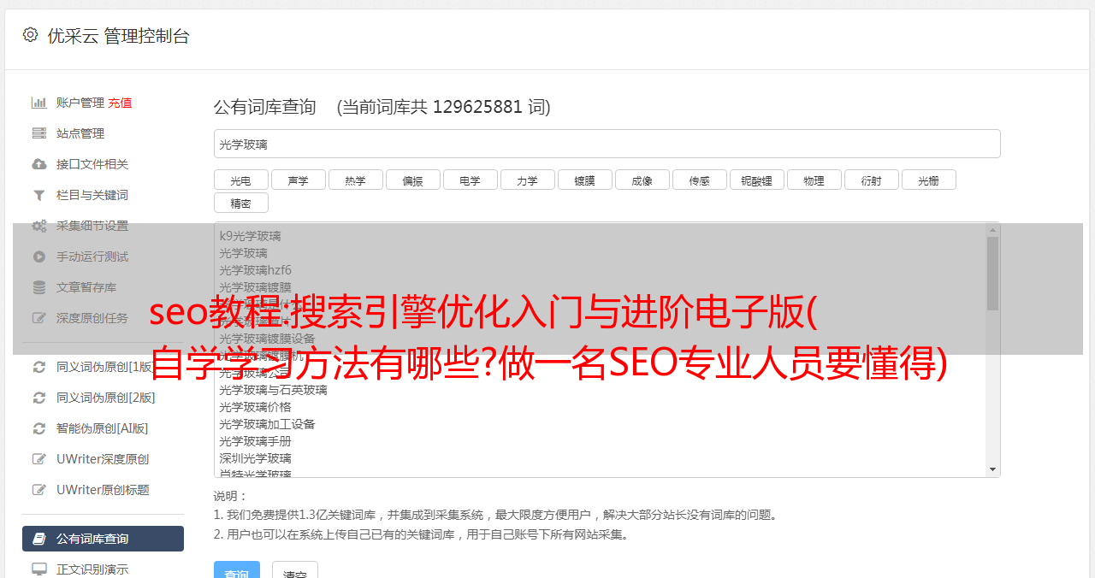Click the 清空 button
The height and width of the screenshot is (578, 1095).
point(295,570)
